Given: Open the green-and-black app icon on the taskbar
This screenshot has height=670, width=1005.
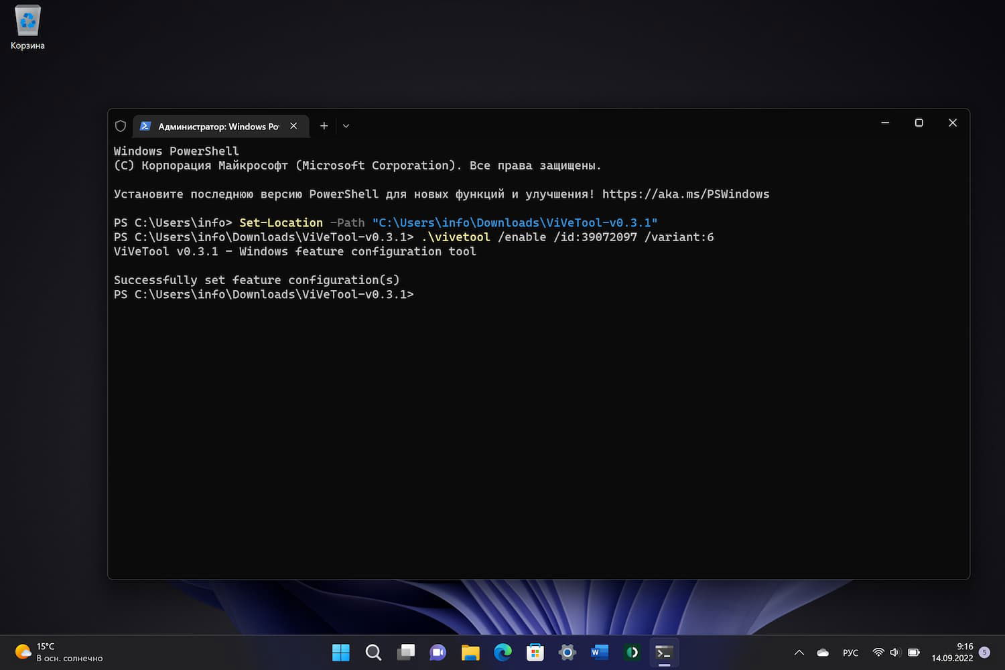Looking at the screenshot, I should click(632, 653).
